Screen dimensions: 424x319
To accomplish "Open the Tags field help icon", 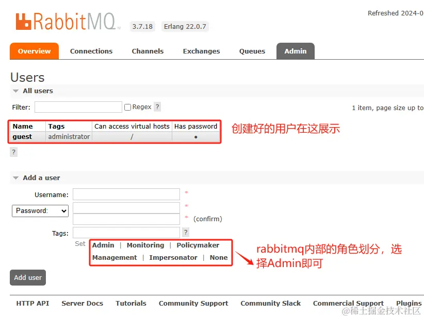I will tap(186, 232).
